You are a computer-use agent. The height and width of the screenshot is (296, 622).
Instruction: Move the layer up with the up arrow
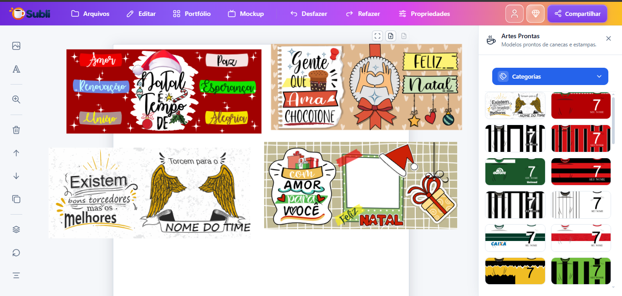[x=16, y=153]
